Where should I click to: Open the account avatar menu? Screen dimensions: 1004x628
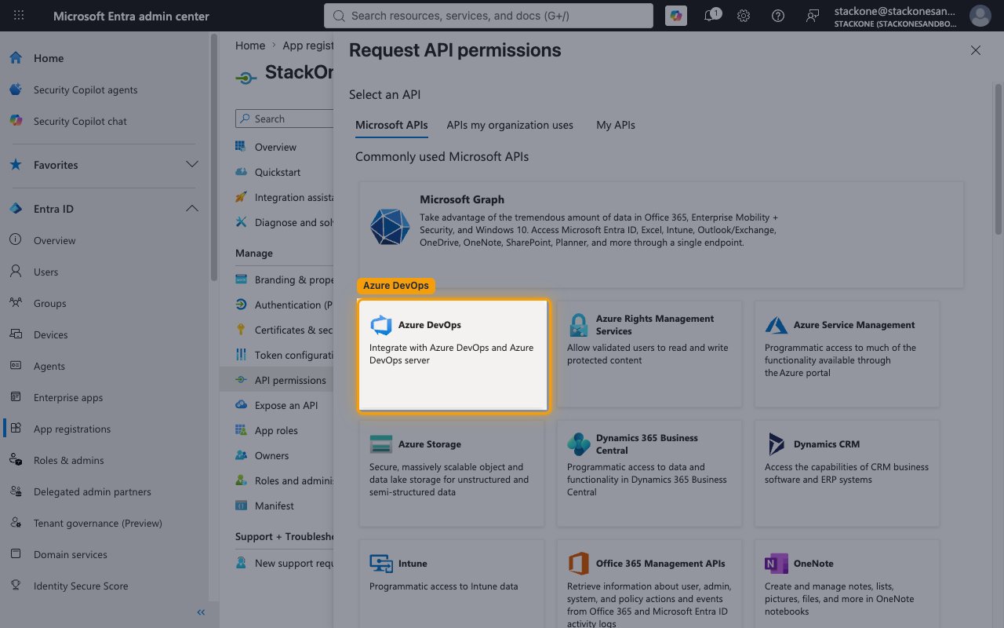980,16
